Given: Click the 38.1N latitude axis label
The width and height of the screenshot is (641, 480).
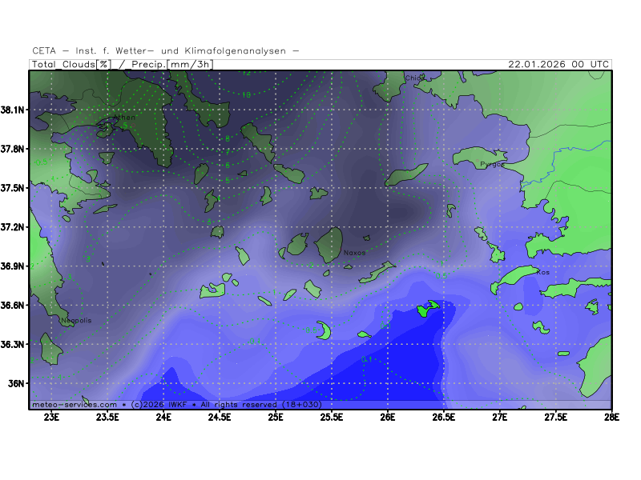Looking at the screenshot, I should [x=14, y=110].
